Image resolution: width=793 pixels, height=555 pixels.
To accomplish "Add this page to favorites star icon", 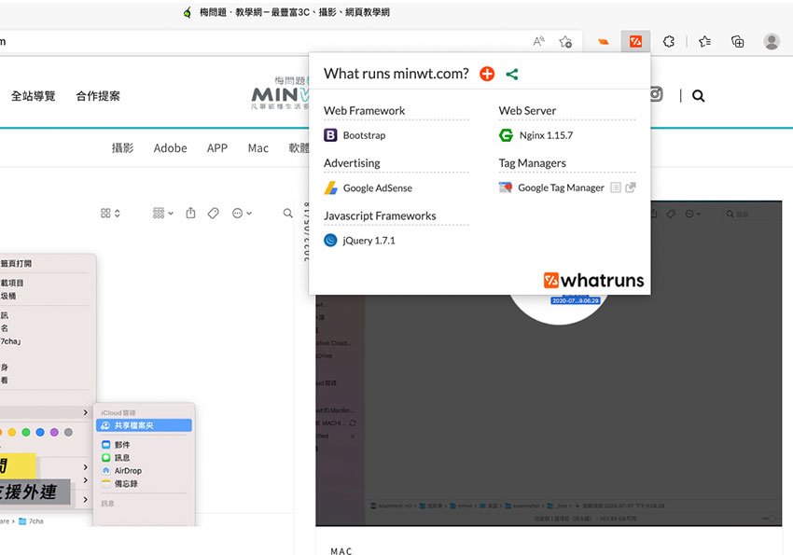I will tap(565, 41).
